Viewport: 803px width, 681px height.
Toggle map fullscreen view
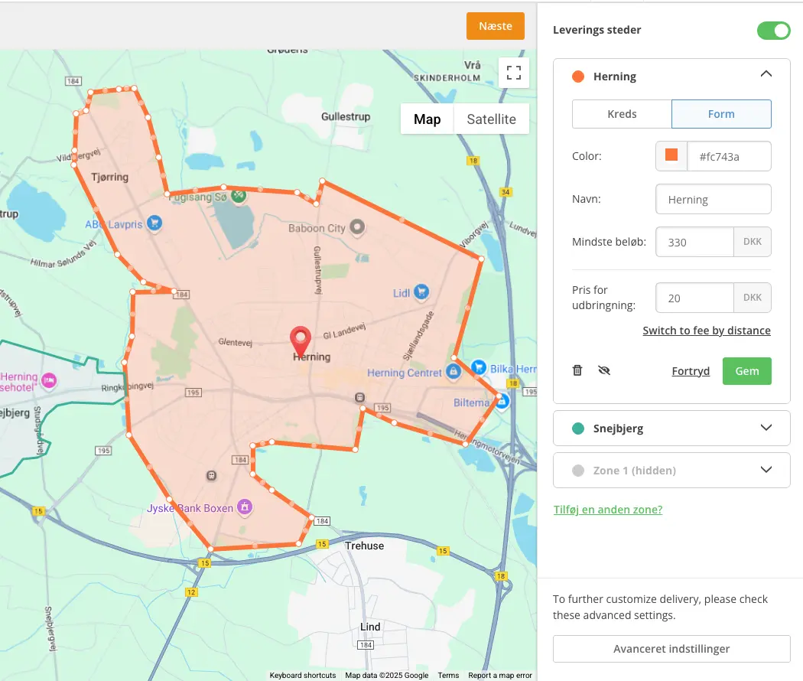514,73
